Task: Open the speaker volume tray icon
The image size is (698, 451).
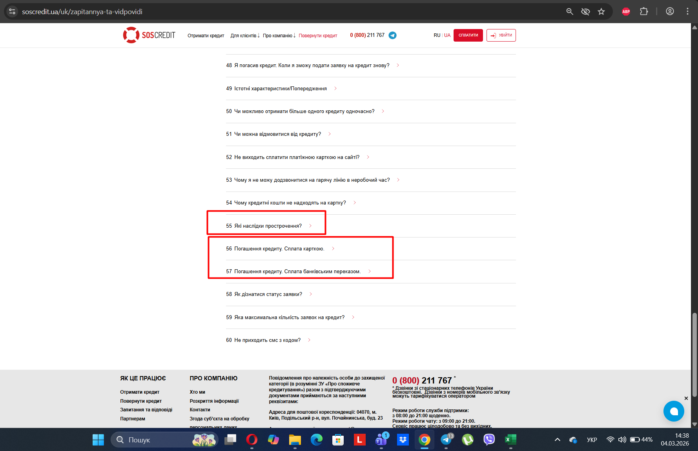Action: click(622, 440)
